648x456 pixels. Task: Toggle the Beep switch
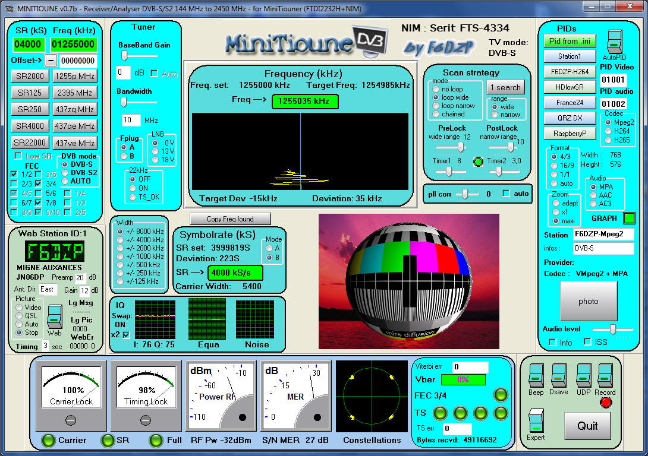536,375
